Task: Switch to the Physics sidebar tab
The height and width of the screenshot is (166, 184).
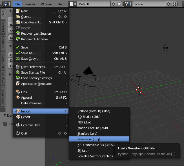Action: (3, 78)
